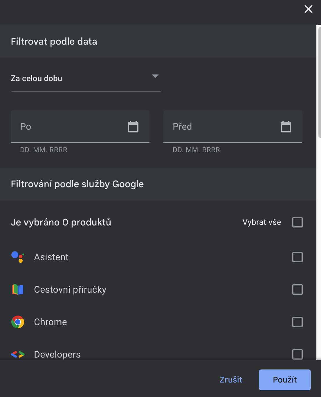The height and width of the screenshot is (397, 321).
Task: Focus the Před date input field
Action: [222, 127]
